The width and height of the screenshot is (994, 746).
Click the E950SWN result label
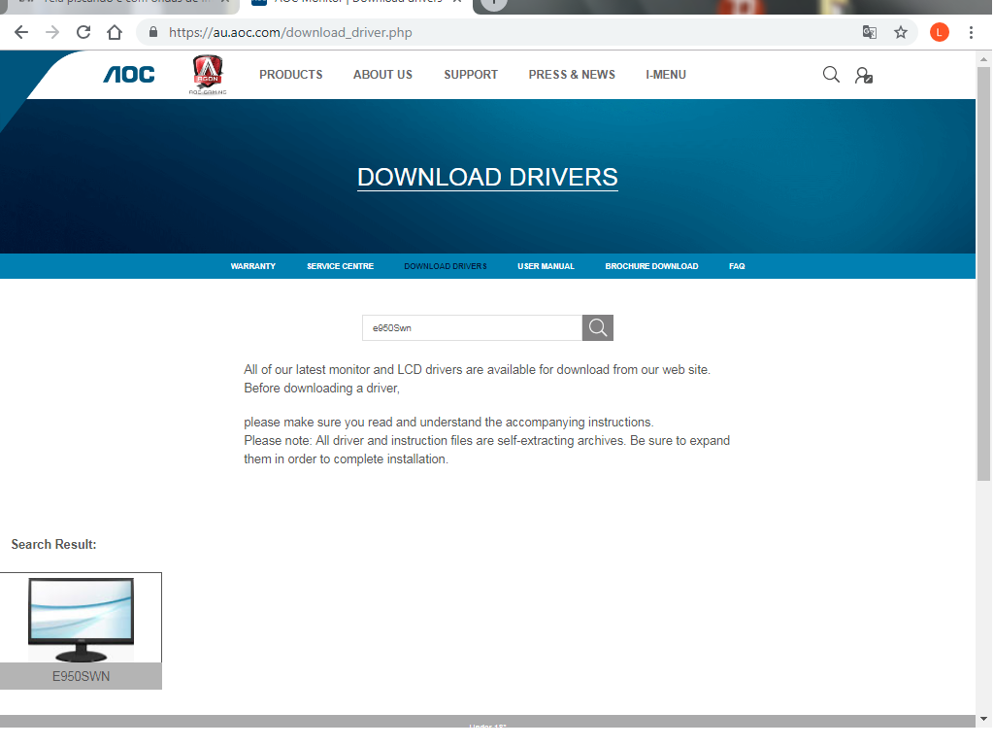click(82, 676)
